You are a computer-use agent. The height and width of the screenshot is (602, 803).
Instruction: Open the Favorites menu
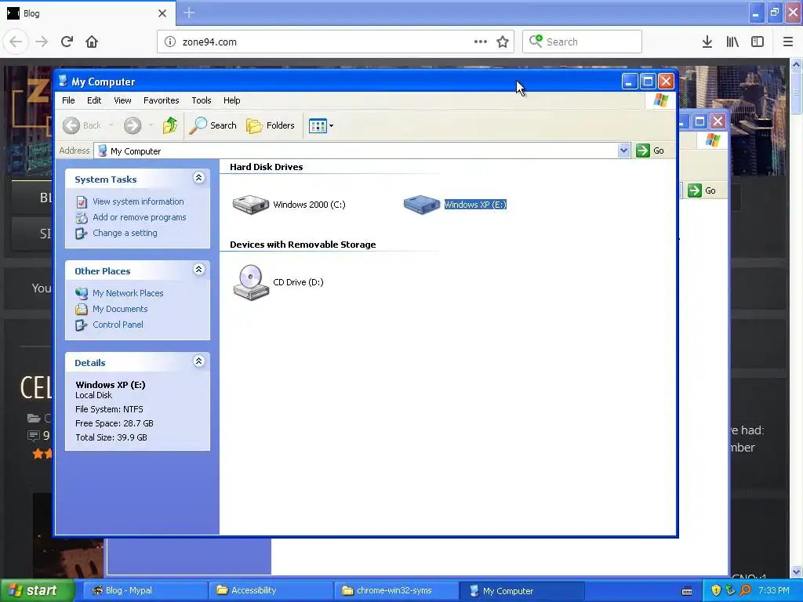[162, 100]
